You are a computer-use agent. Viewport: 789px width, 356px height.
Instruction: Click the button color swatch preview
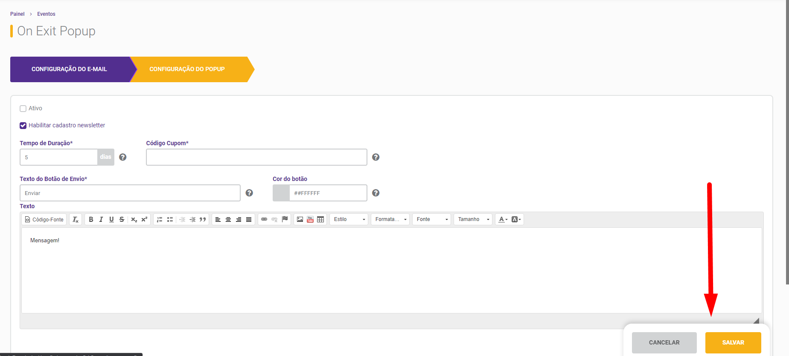[281, 193]
